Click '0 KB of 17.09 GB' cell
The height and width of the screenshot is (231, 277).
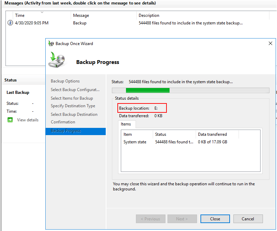(212, 142)
